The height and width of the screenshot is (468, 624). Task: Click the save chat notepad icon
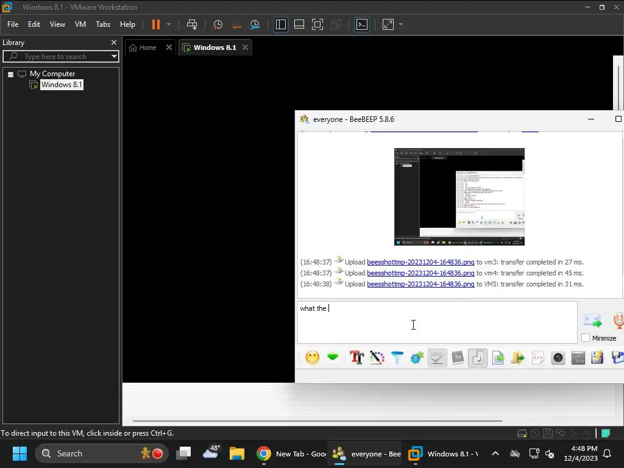pyautogui.click(x=597, y=357)
